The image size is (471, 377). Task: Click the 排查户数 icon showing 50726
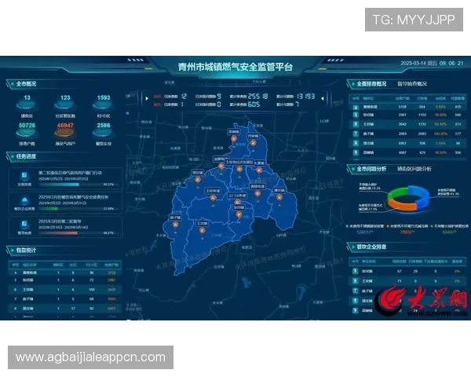27,130
